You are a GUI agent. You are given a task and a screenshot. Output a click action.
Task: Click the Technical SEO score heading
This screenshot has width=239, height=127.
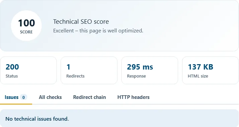(81, 22)
